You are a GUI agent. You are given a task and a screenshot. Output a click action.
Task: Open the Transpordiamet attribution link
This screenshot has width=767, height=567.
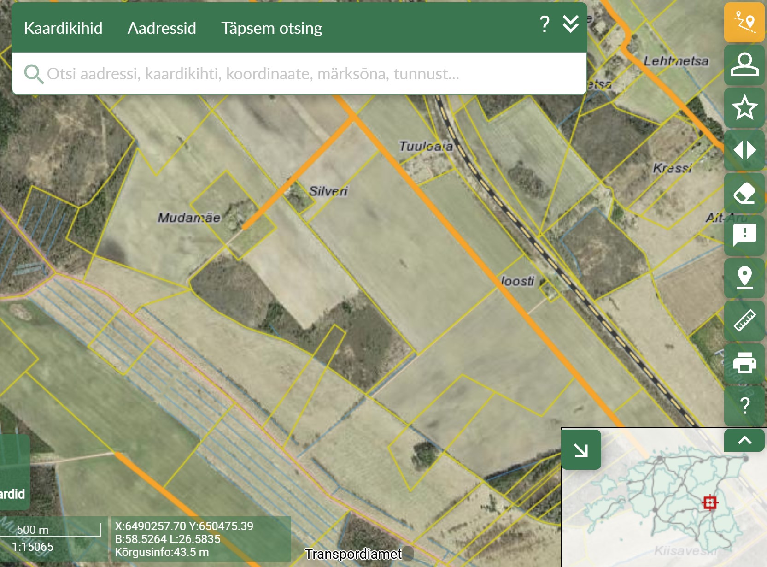[x=353, y=554]
